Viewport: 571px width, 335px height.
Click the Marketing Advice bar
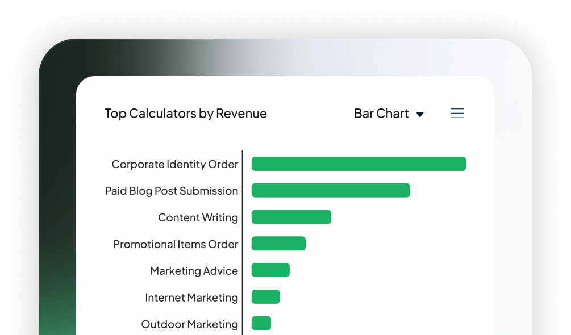click(270, 270)
